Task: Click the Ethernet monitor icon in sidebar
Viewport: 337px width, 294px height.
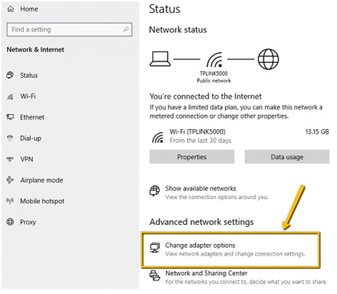Action: (10, 117)
